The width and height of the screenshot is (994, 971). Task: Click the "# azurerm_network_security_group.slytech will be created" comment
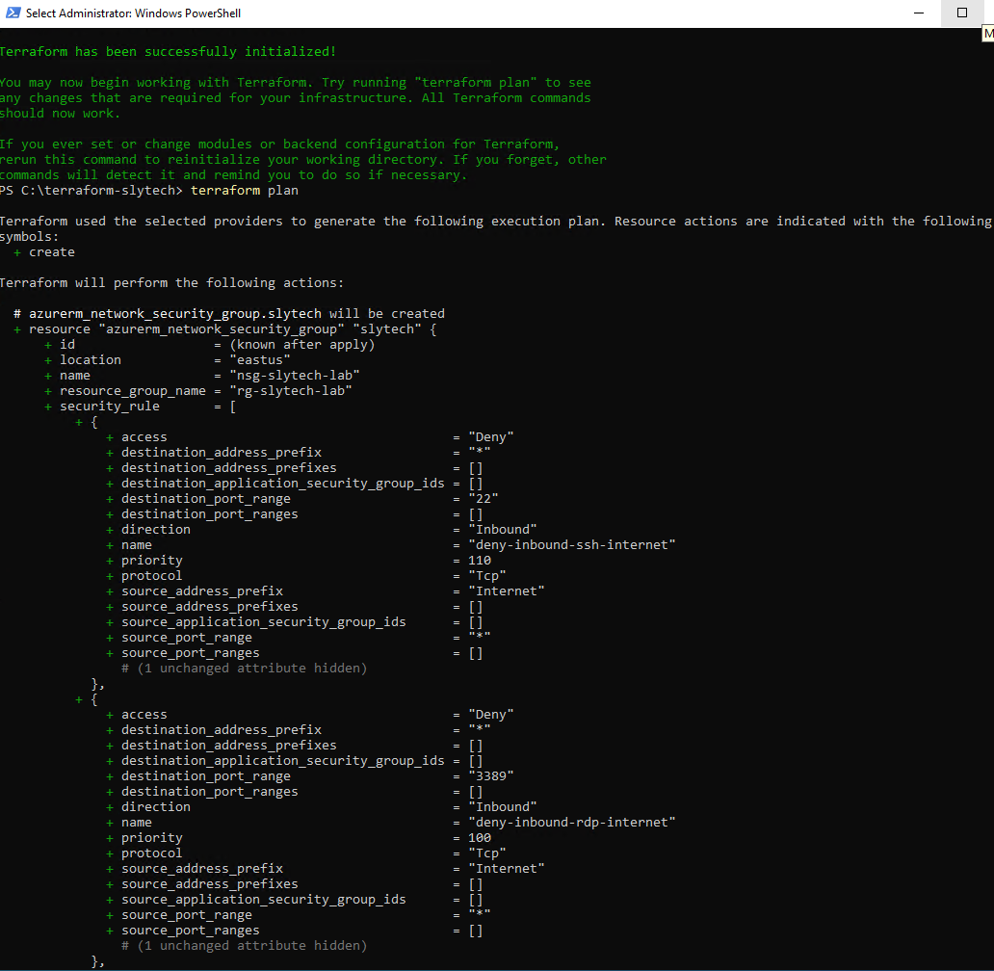(x=229, y=314)
